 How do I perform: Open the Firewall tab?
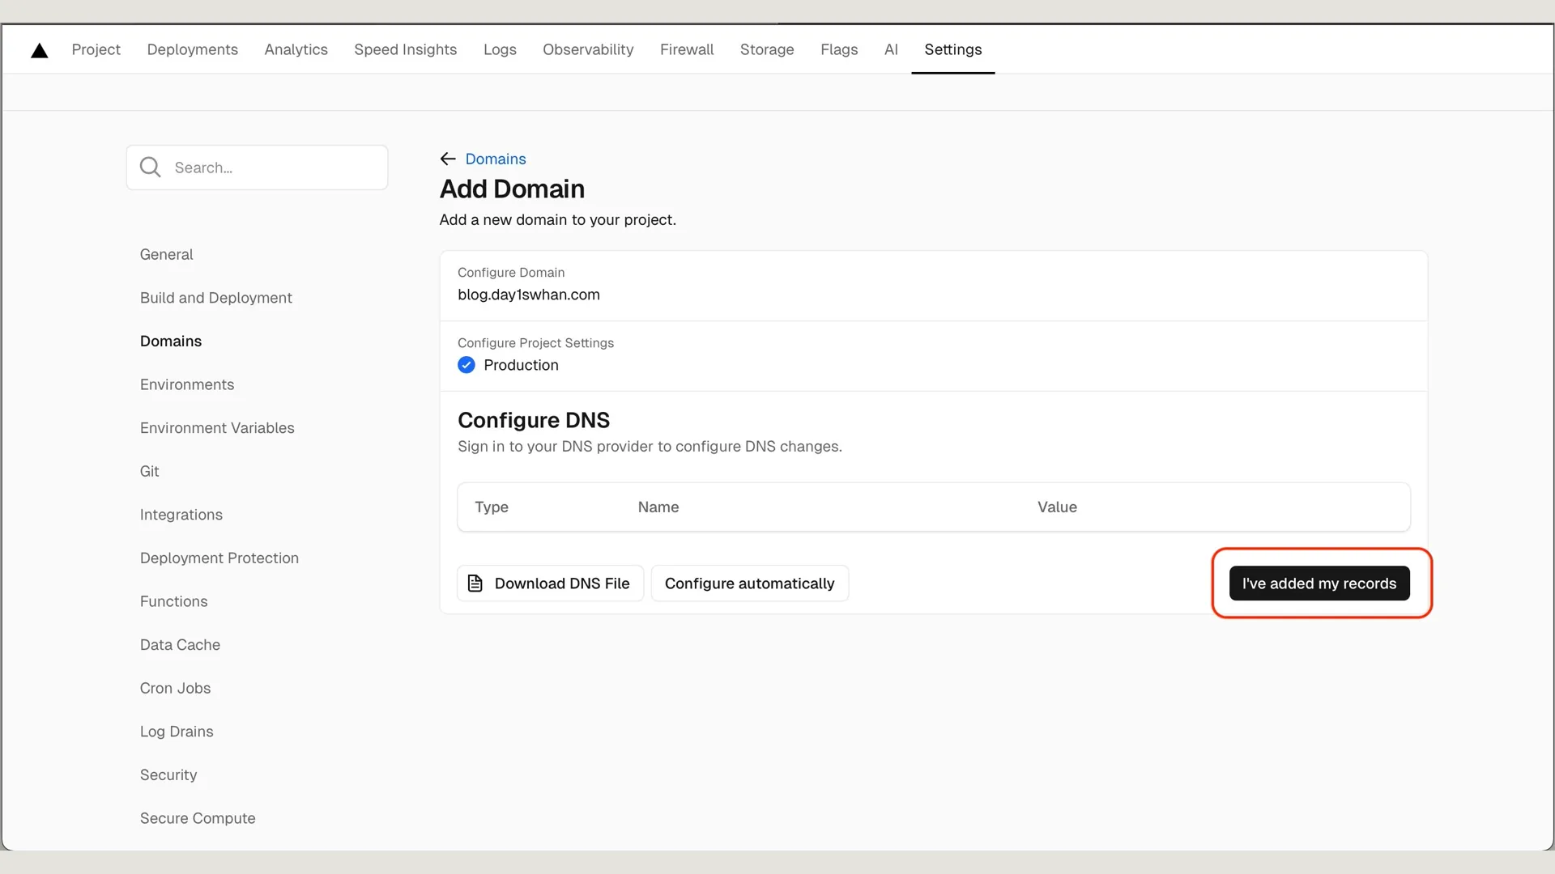[687, 49]
